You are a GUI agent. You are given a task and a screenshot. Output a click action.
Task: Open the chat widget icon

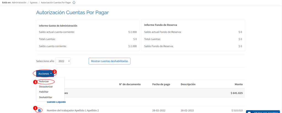tap(249, 112)
